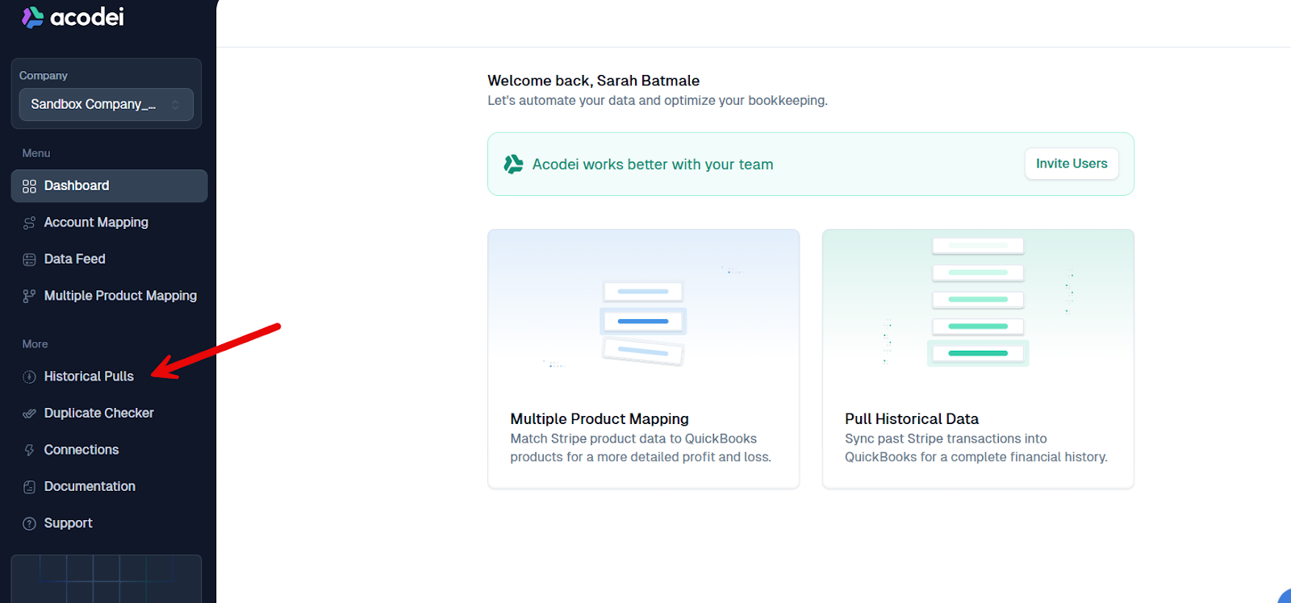
Task: Click the Support question mark icon
Action: click(x=29, y=524)
